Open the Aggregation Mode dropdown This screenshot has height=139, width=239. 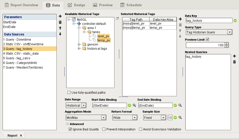coord(104,118)
